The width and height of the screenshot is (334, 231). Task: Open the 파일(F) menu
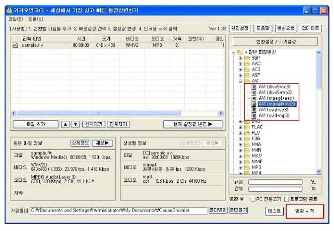click(x=15, y=19)
